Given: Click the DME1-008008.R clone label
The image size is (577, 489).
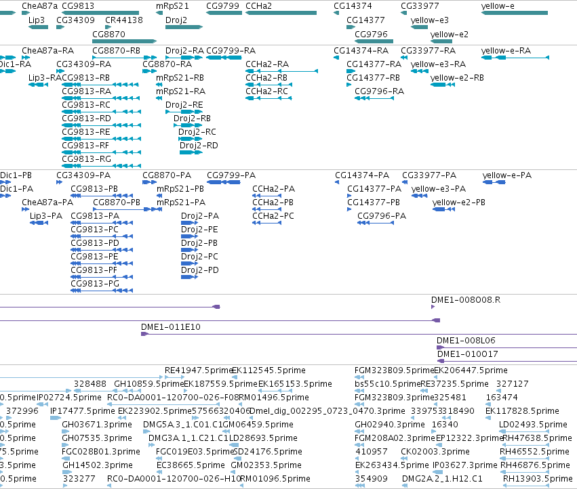Looking at the screenshot, I should click(466, 299).
